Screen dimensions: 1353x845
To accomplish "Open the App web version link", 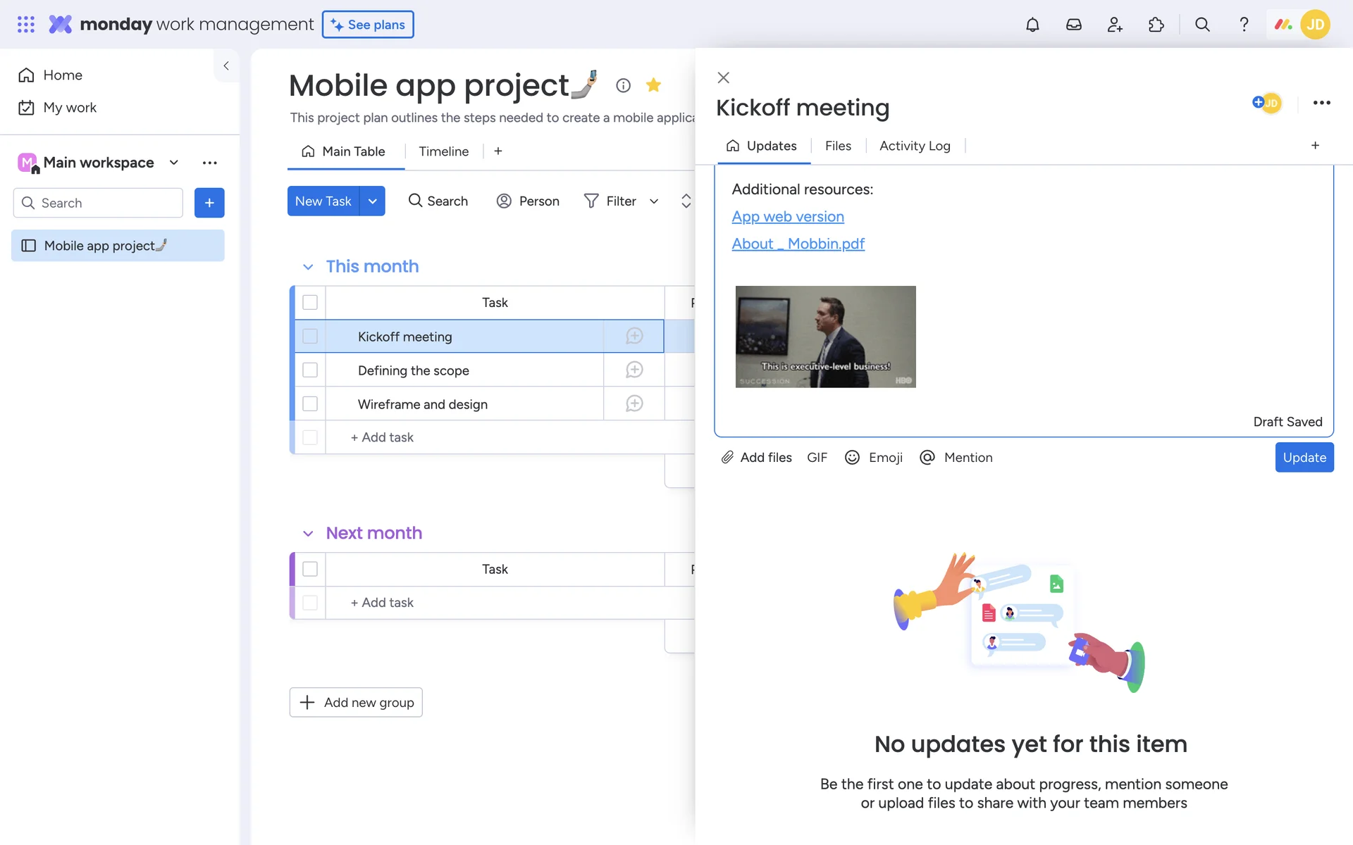I will coord(787,217).
